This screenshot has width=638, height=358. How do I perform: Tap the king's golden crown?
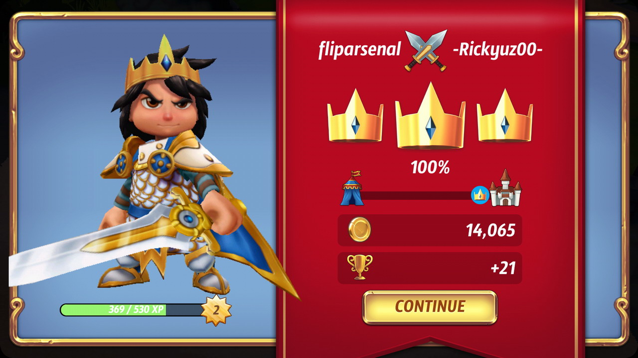click(x=163, y=65)
